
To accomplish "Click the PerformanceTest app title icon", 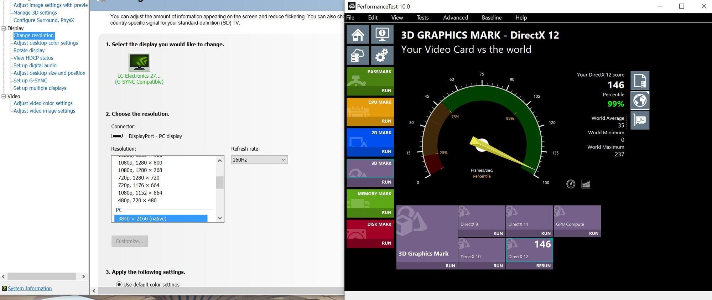I will point(352,6).
